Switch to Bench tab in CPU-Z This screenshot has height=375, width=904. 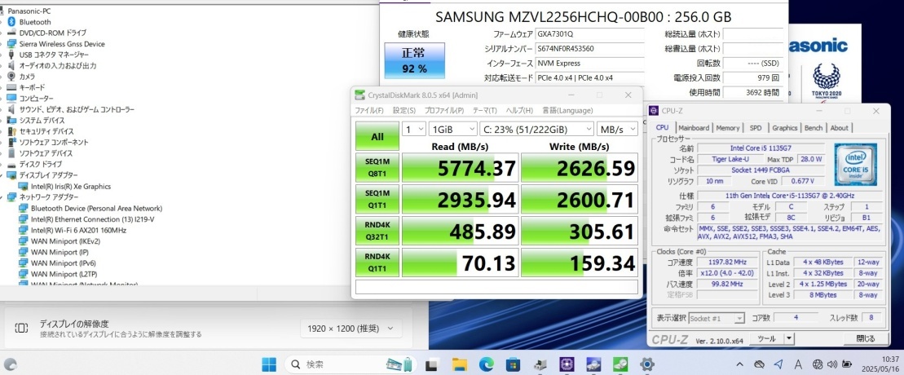(x=814, y=128)
